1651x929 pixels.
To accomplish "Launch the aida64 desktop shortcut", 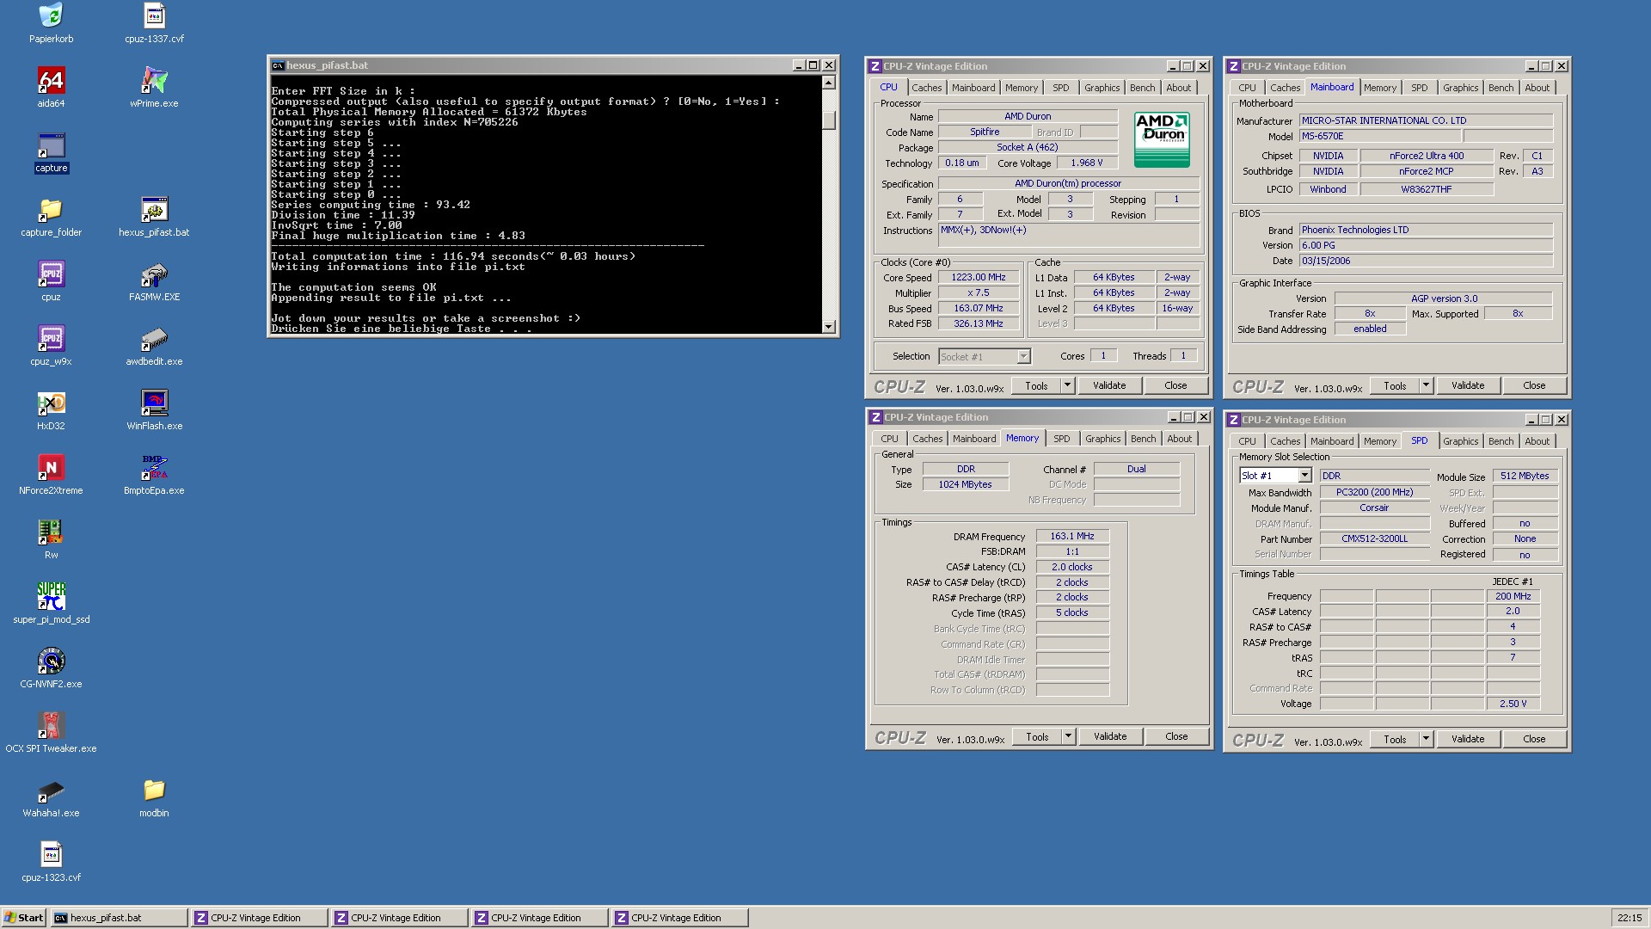I will point(51,80).
